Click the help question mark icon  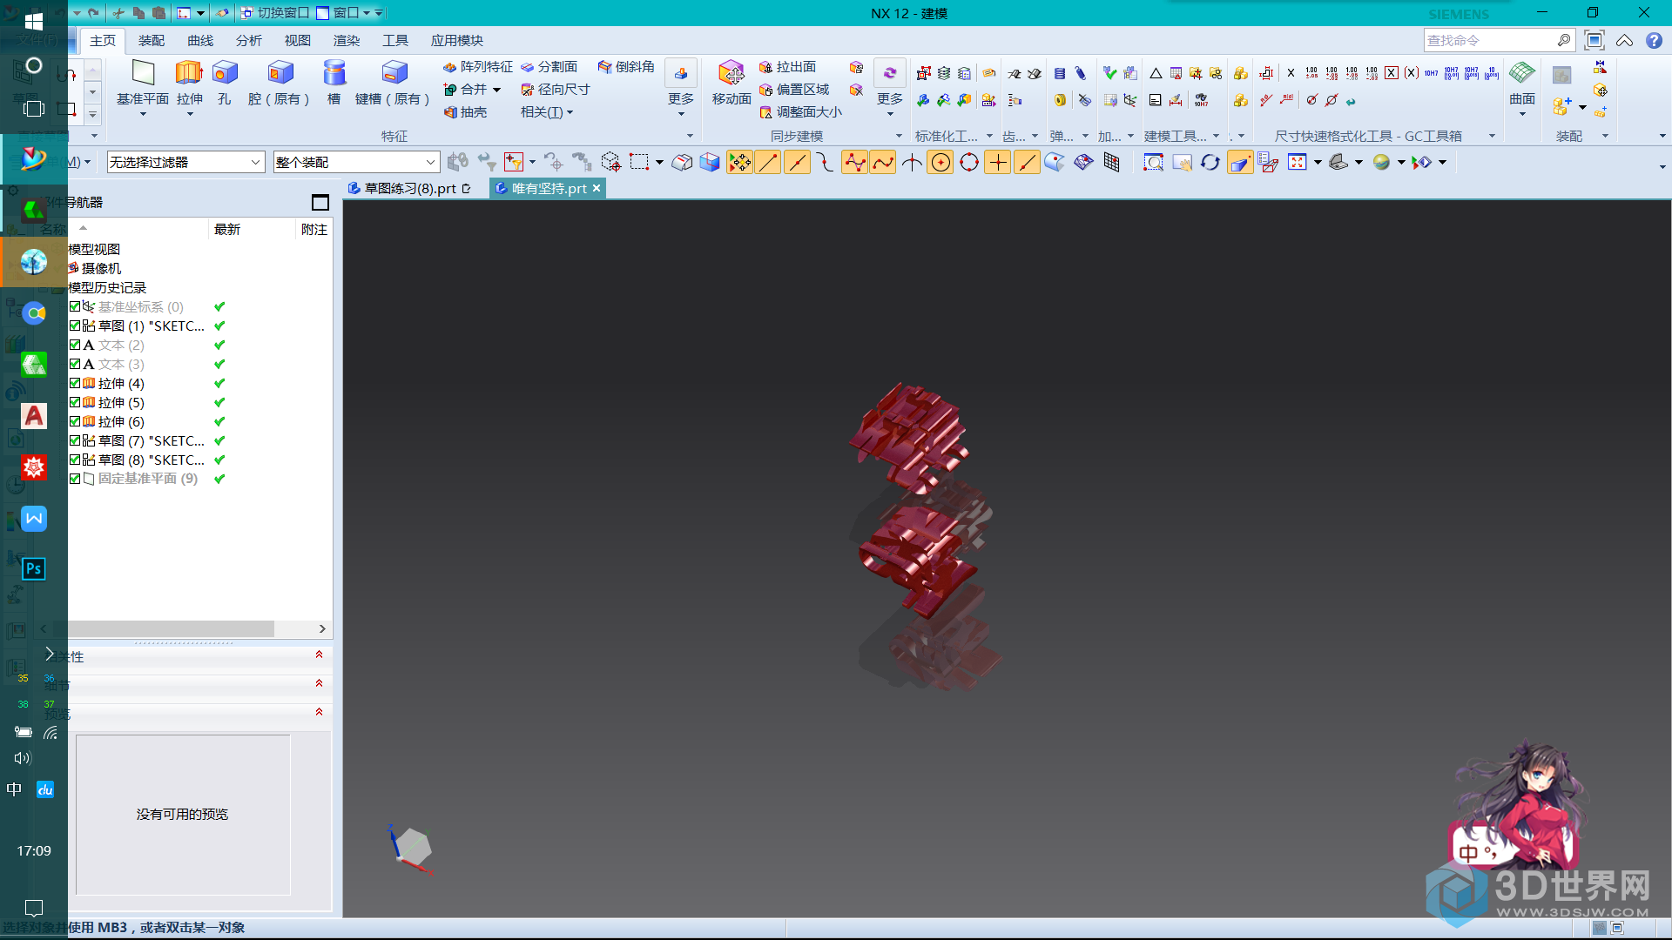click(x=1654, y=40)
